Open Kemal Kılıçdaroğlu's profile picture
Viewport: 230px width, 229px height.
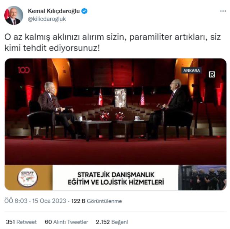14,15
